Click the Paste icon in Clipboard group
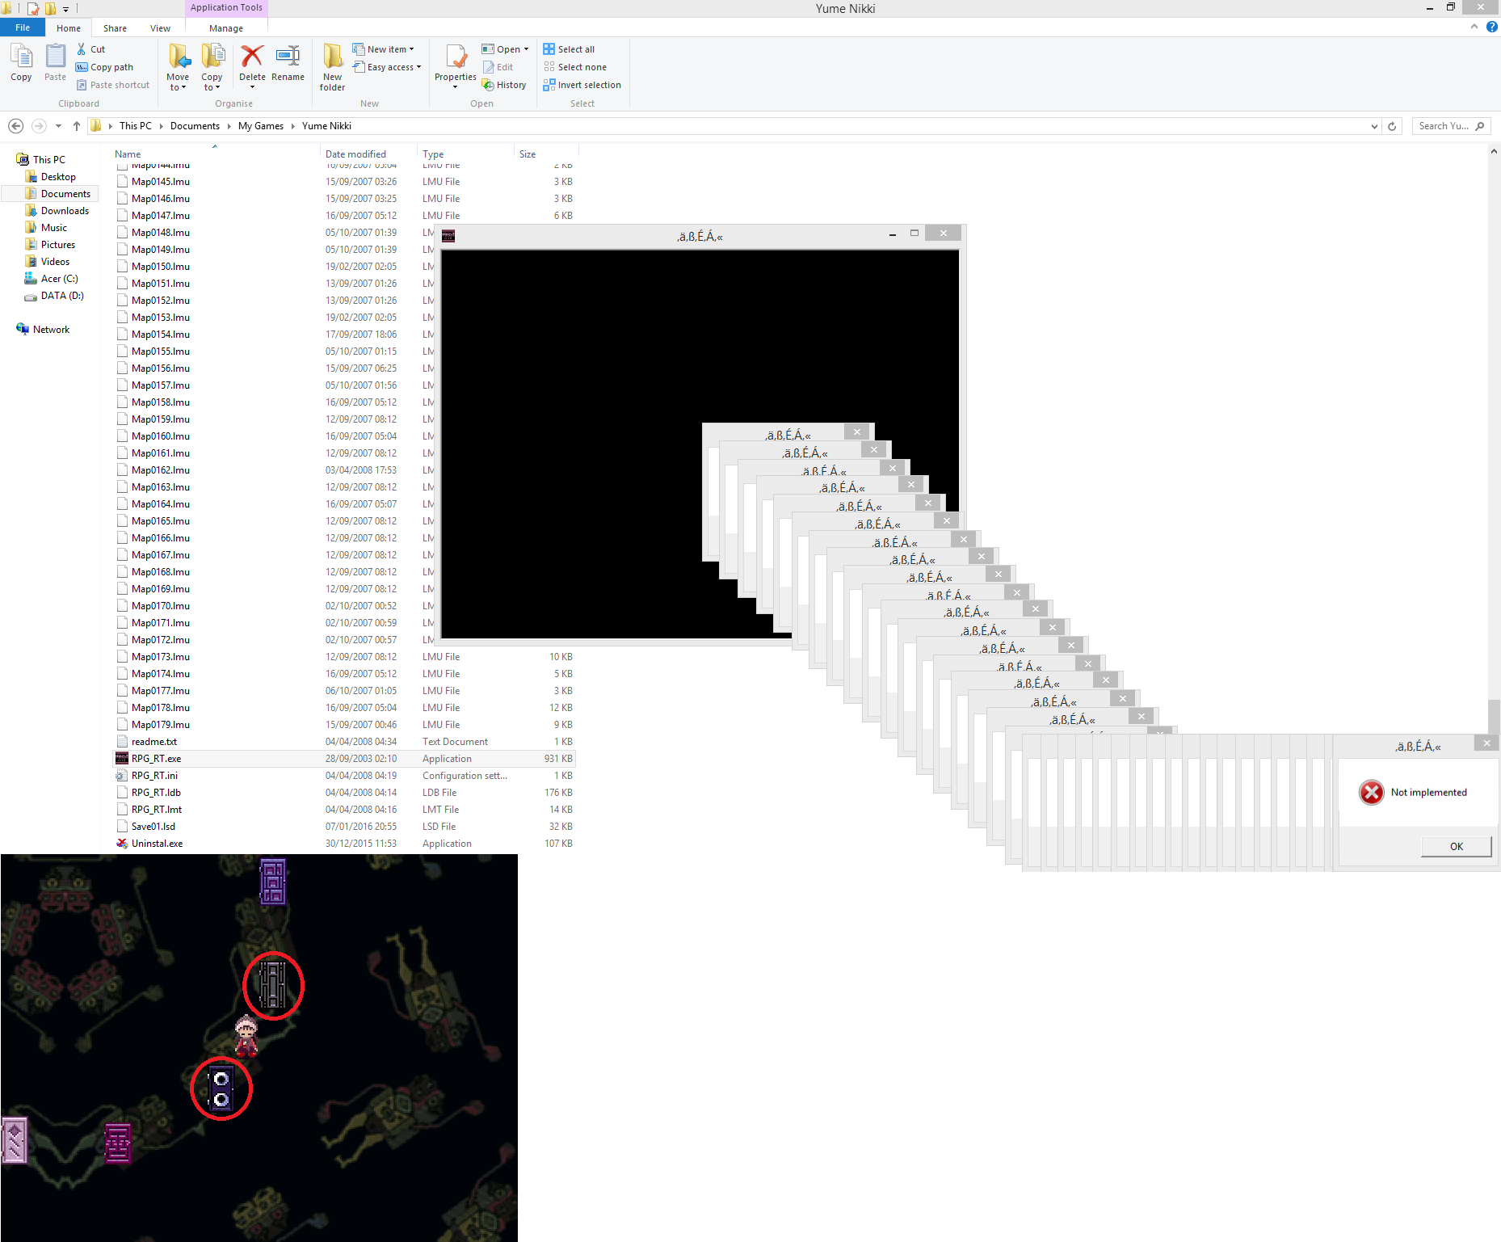 55,63
